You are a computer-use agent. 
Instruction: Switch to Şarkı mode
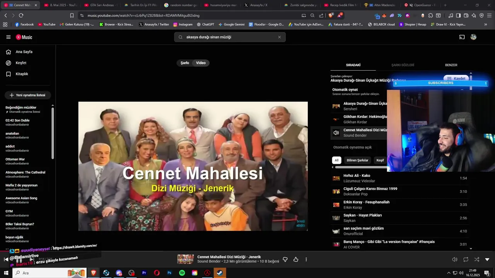tap(185, 63)
